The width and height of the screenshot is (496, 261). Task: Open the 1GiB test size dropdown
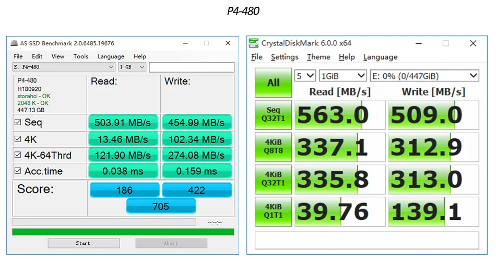point(343,76)
